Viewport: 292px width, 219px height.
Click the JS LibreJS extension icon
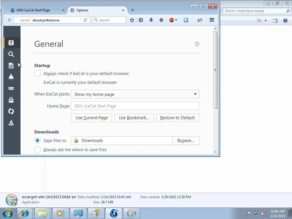click(200, 20)
